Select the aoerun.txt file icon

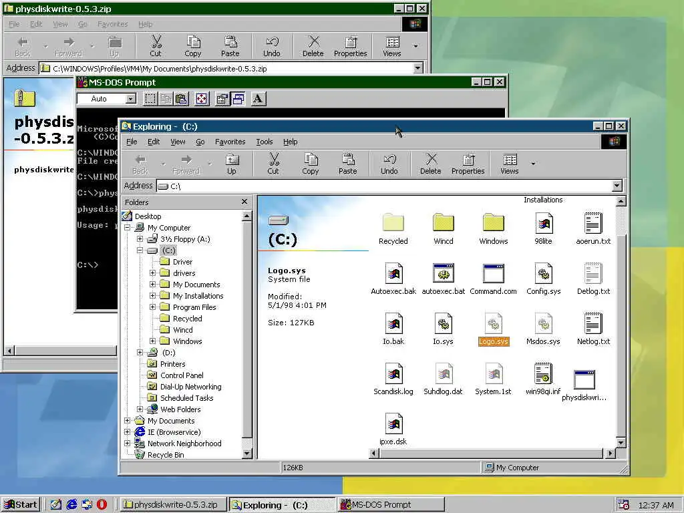[x=593, y=223]
